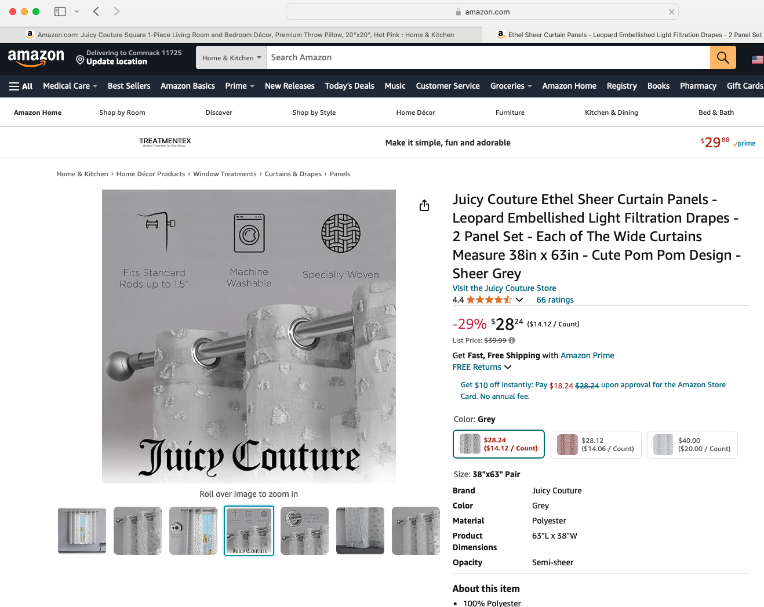Open Today's Deals in navigation bar
Screen dimensions: 764x607
tap(350, 86)
